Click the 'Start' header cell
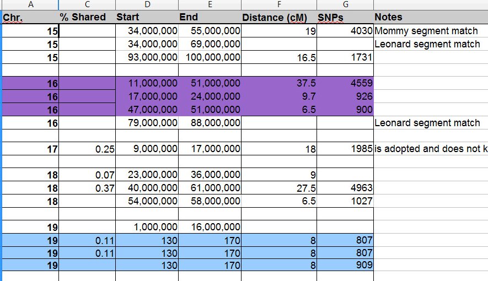The width and height of the screenshot is (488, 281). coord(147,17)
